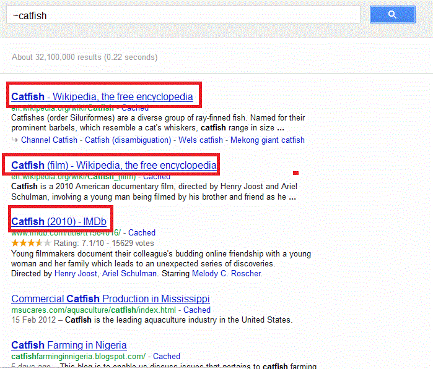Open the Channel Catfish sitelink

[x=49, y=140]
